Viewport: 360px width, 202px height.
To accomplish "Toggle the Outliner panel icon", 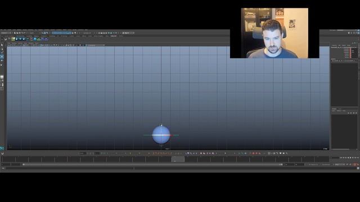I will (2, 89).
